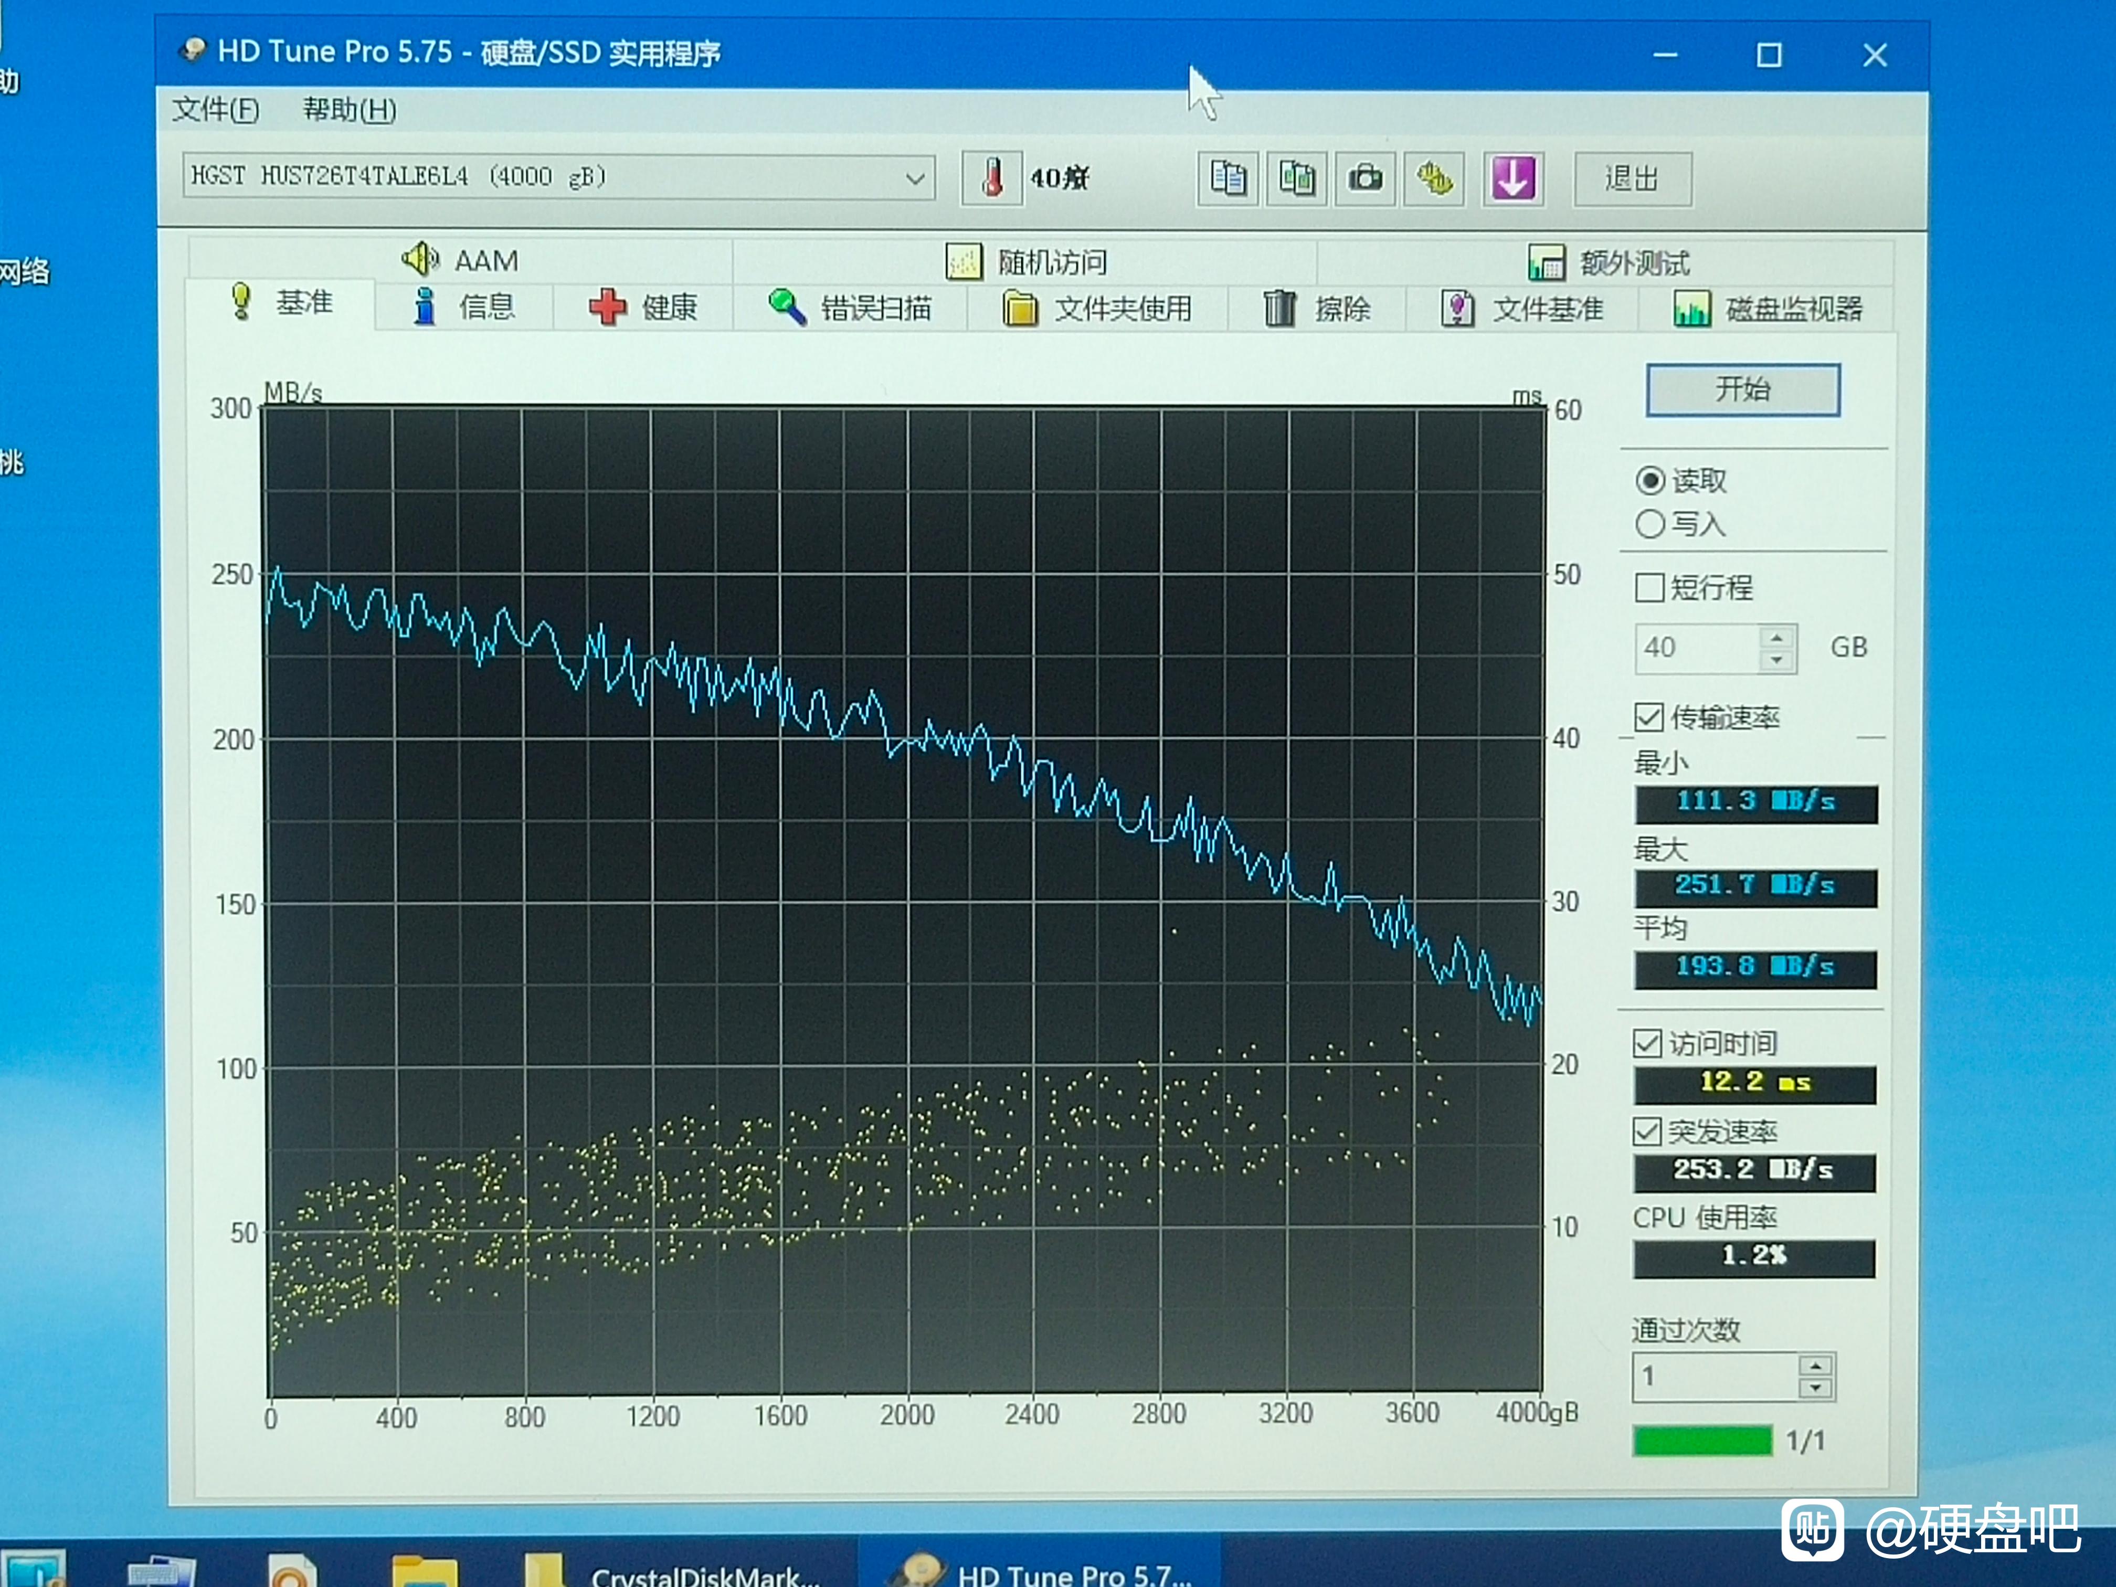Enable the 短行程 short stroke checkbox
Viewport: 2116px width, 1587px height.
pos(1649,587)
